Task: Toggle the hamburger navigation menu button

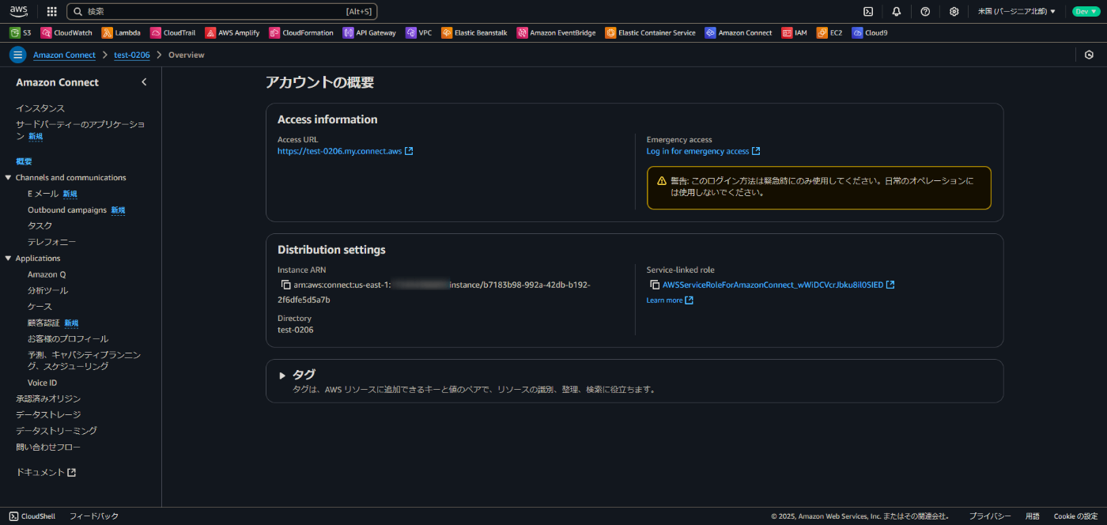Action: (x=17, y=55)
